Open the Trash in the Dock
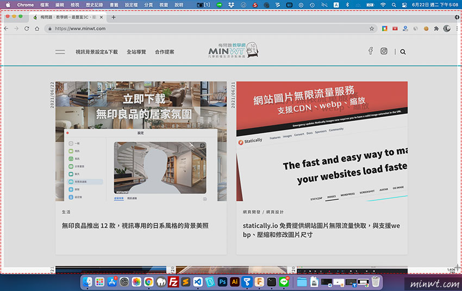This screenshot has height=291, width=462. (376, 282)
